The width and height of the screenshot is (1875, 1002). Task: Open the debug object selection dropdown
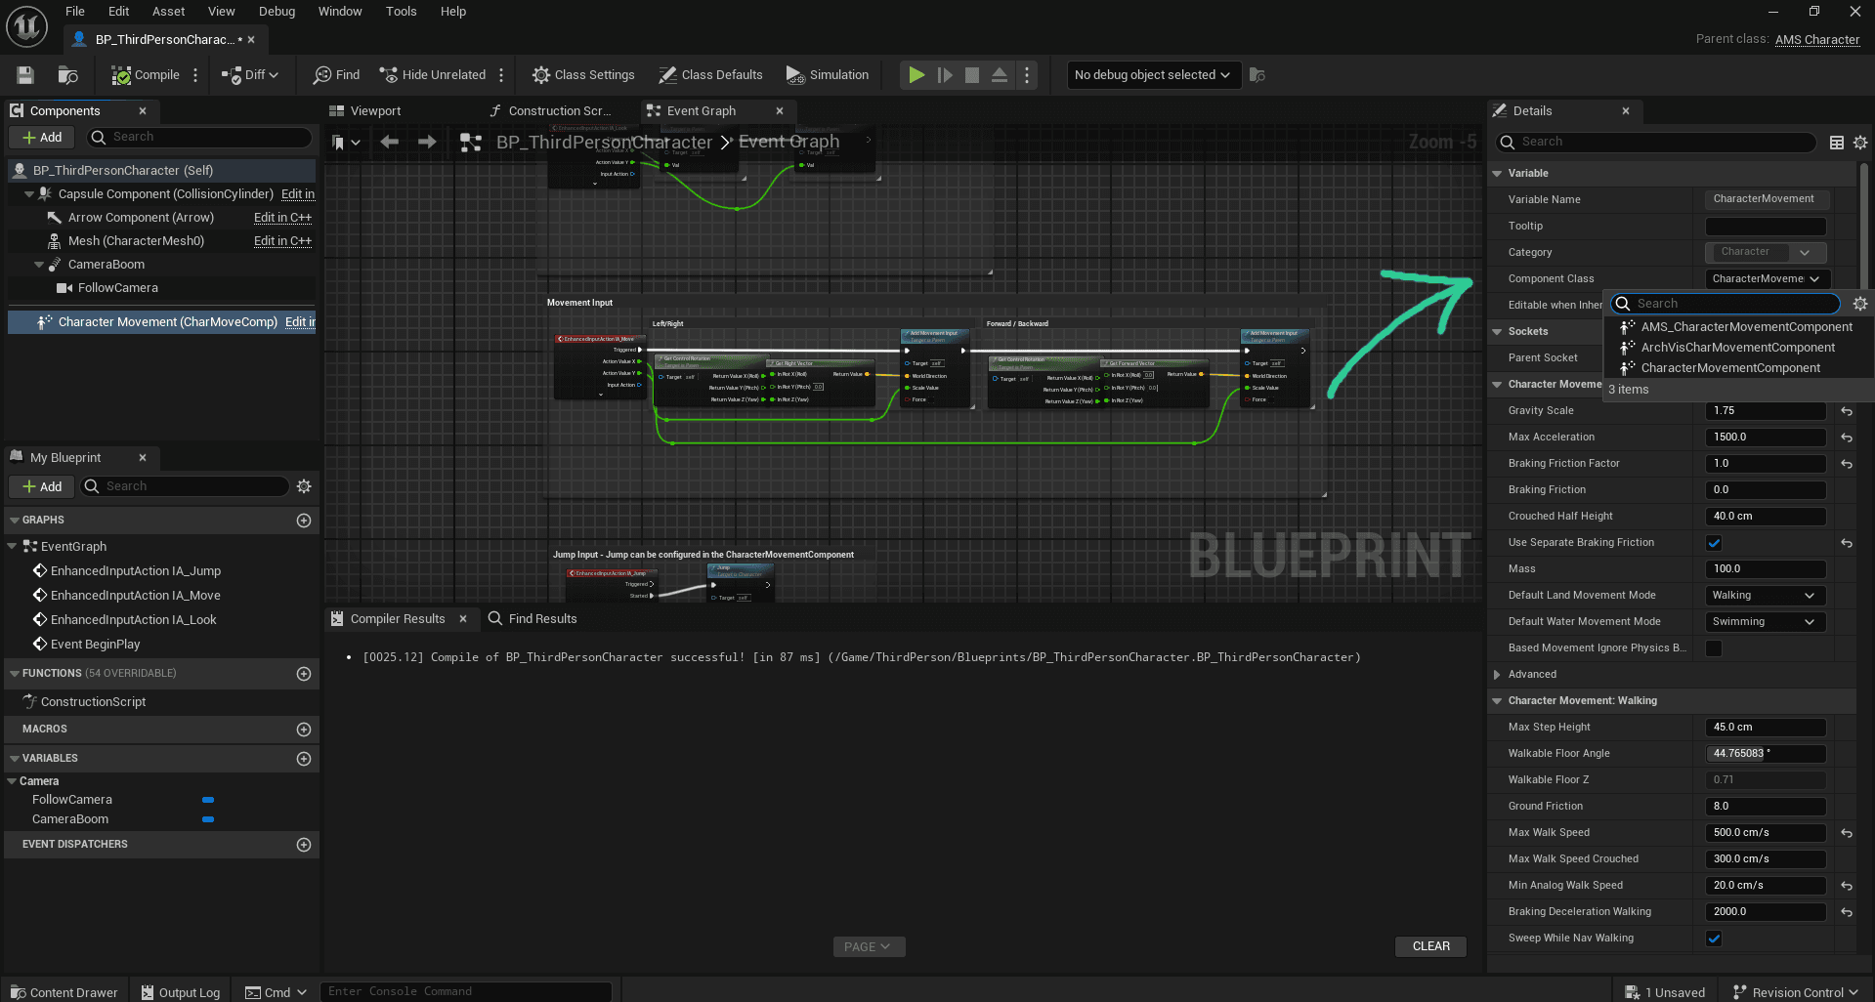1152,75
